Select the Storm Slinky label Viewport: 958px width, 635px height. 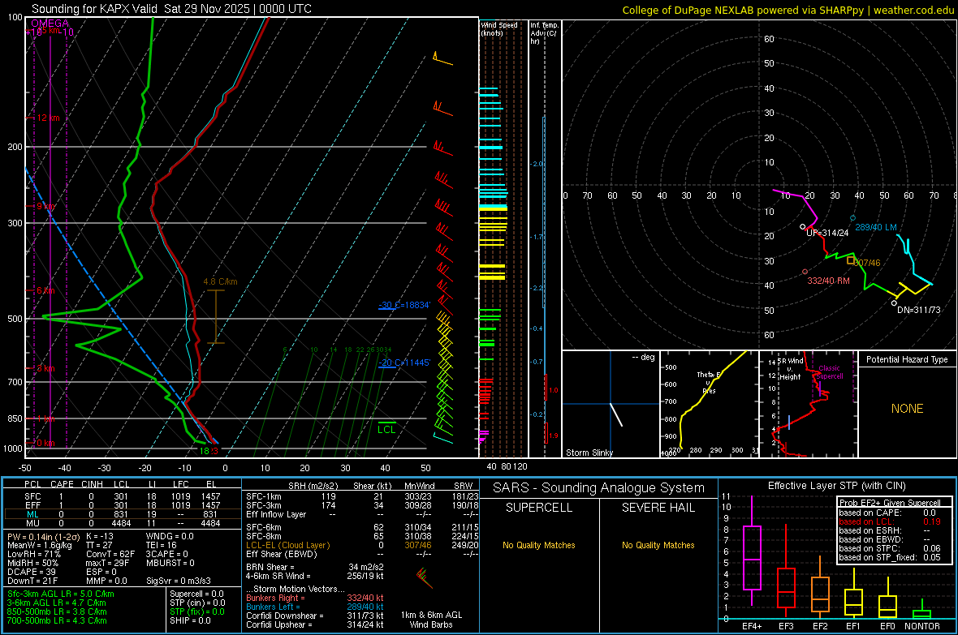coord(589,453)
